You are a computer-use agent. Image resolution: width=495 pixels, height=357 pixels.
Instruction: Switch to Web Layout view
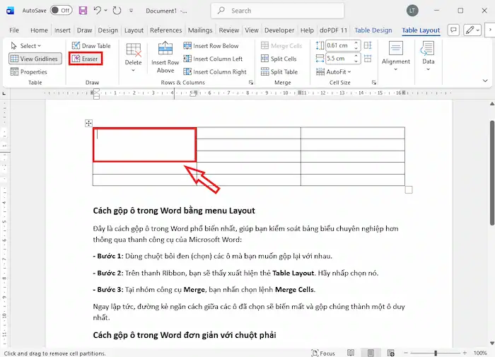pos(391,353)
